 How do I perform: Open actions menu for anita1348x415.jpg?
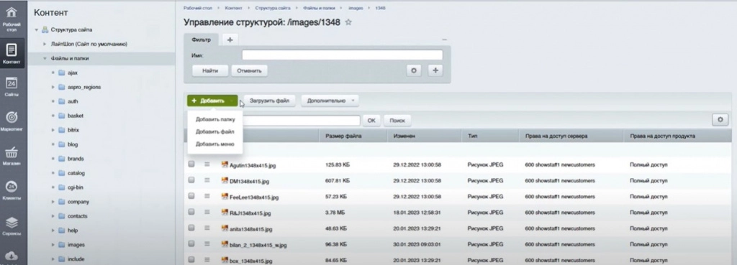(207, 228)
